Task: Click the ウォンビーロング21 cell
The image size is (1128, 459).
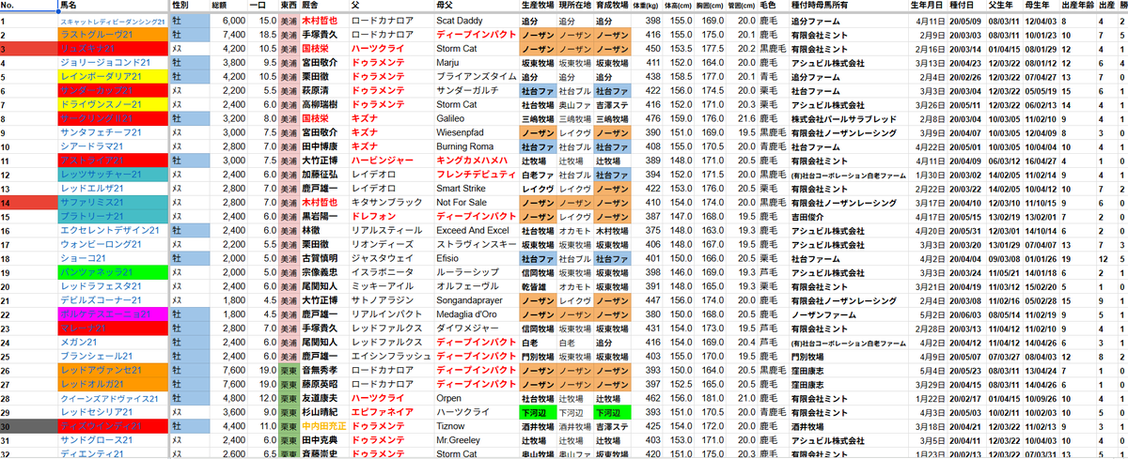Action: pyautogui.click(x=114, y=244)
